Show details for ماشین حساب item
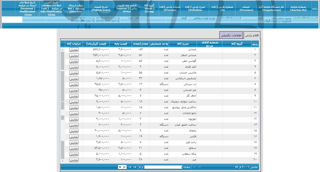 74,73
